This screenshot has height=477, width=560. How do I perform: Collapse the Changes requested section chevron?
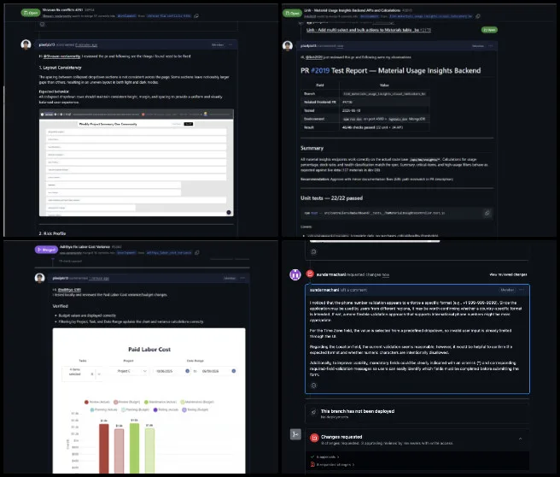(520, 439)
